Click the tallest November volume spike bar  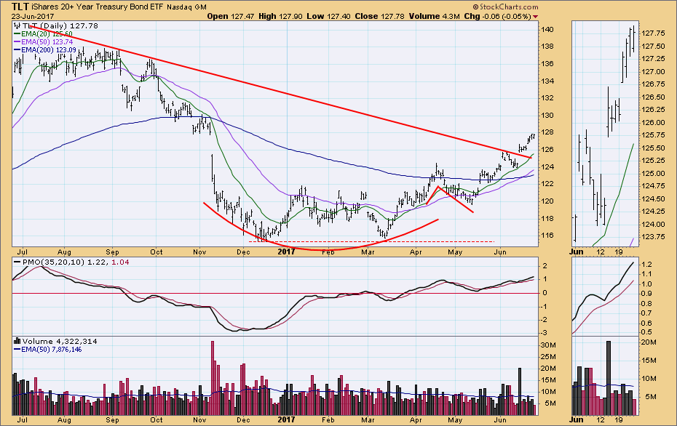[x=213, y=378]
